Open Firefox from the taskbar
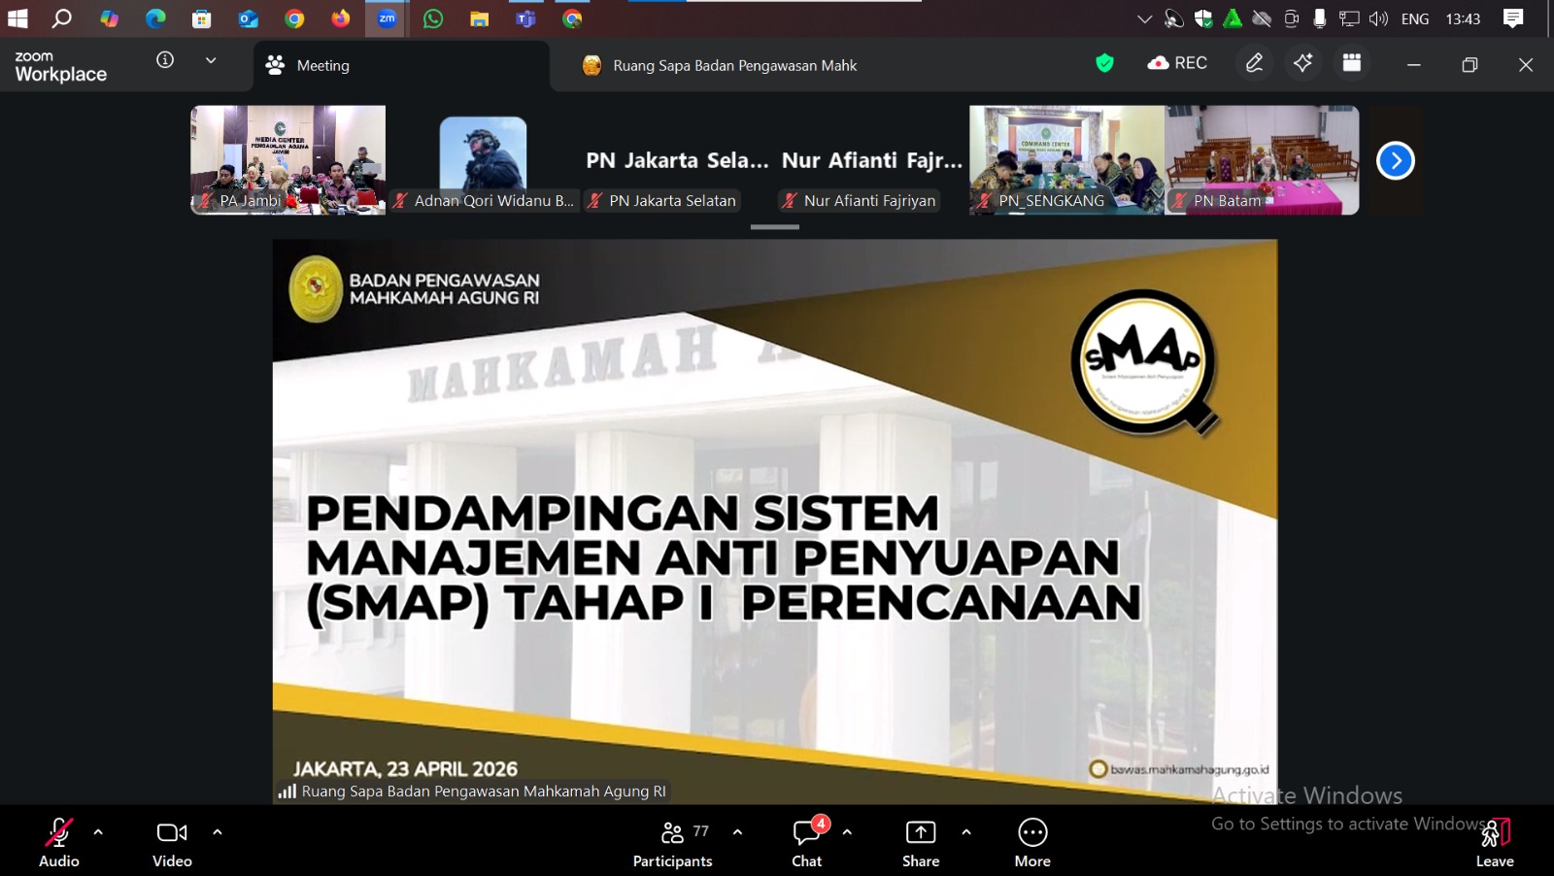This screenshot has height=876, width=1554. (341, 18)
